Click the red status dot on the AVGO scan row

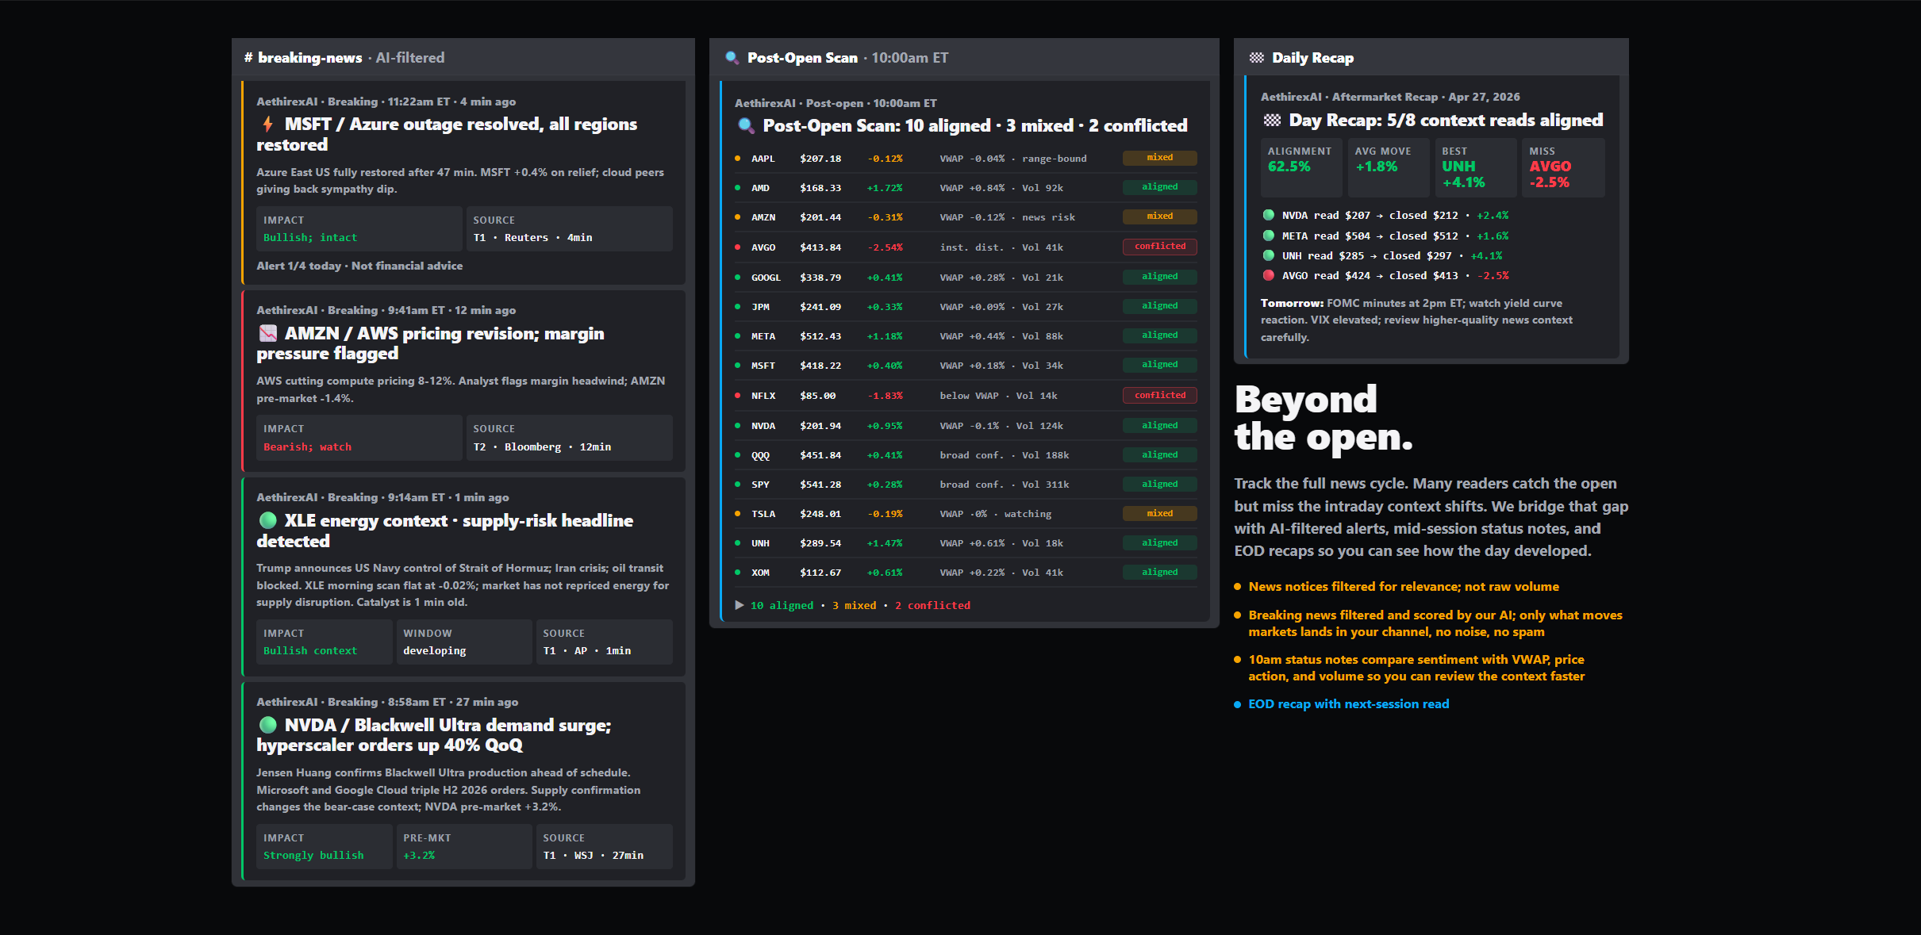(738, 247)
